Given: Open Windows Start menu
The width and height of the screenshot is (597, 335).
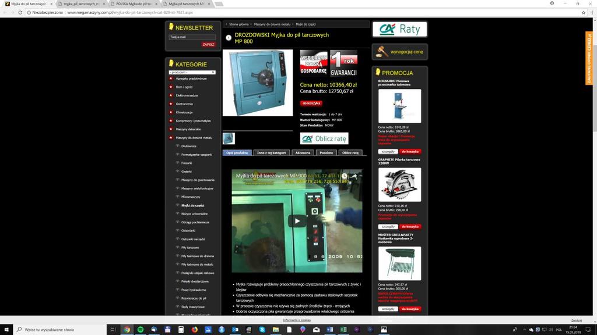Looking at the screenshot, I should 6,329.
